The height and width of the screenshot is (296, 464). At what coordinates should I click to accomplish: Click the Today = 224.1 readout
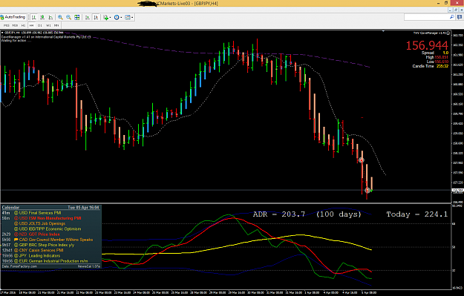coord(417,214)
